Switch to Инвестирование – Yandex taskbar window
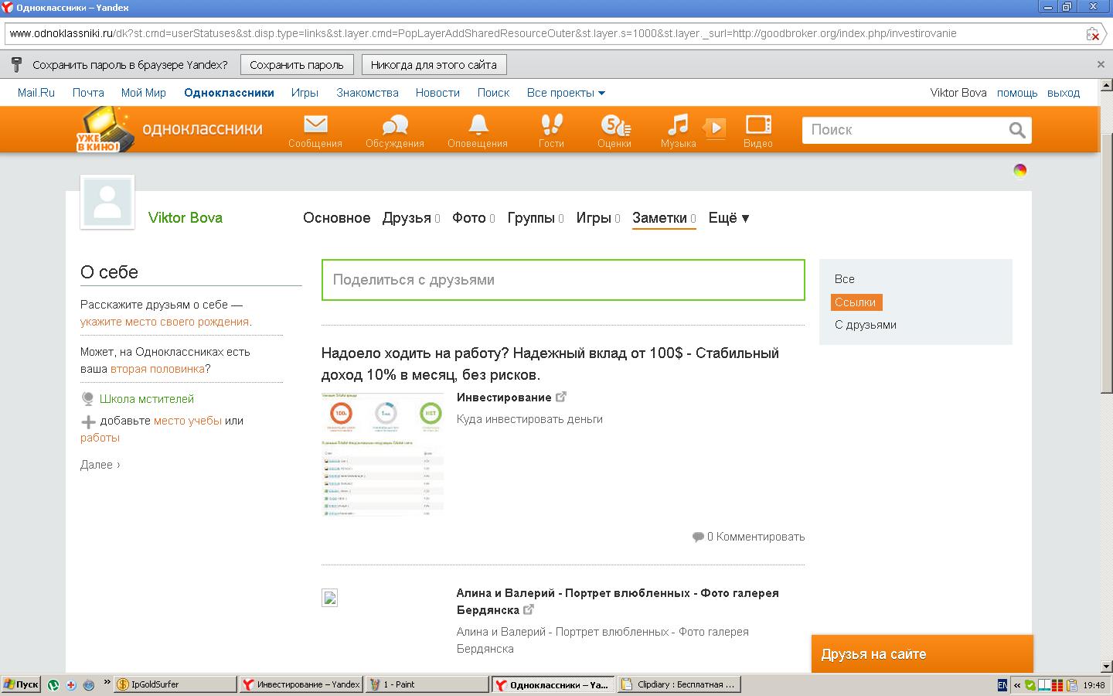The width and height of the screenshot is (1113, 696). (x=301, y=684)
